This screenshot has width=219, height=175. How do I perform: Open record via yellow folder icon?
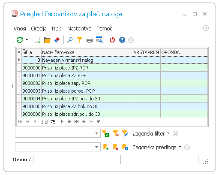(47, 40)
